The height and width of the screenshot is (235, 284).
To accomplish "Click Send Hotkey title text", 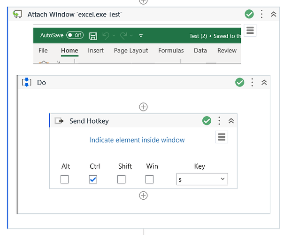I will tap(89, 121).
